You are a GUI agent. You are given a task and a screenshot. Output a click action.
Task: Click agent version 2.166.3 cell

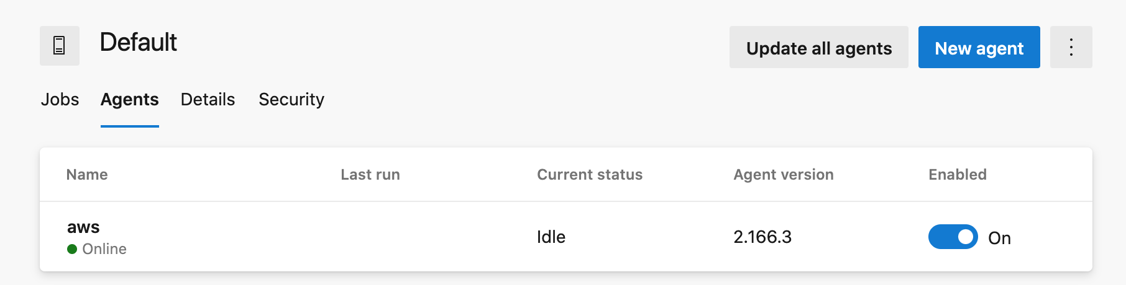coord(762,237)
